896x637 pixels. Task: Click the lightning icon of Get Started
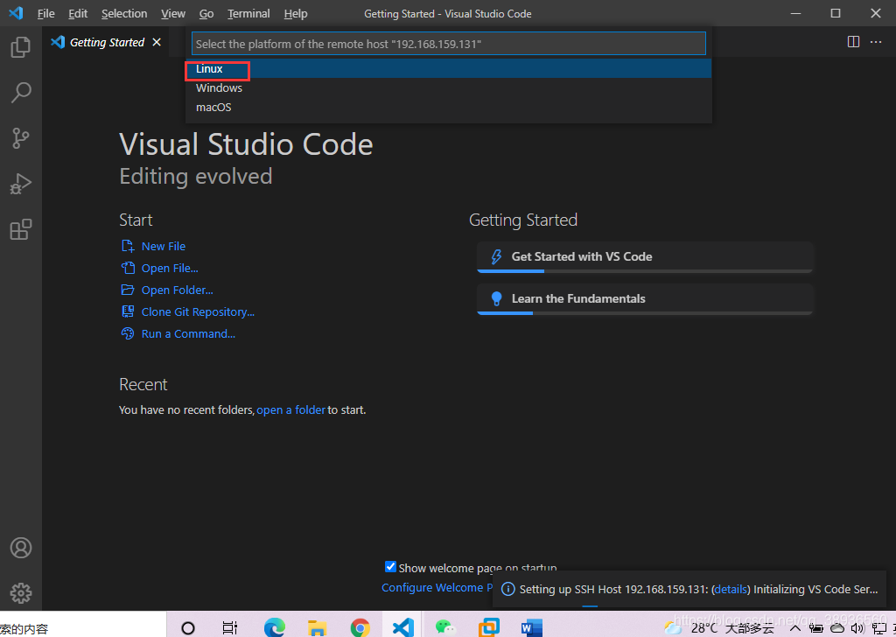[496, 256]
